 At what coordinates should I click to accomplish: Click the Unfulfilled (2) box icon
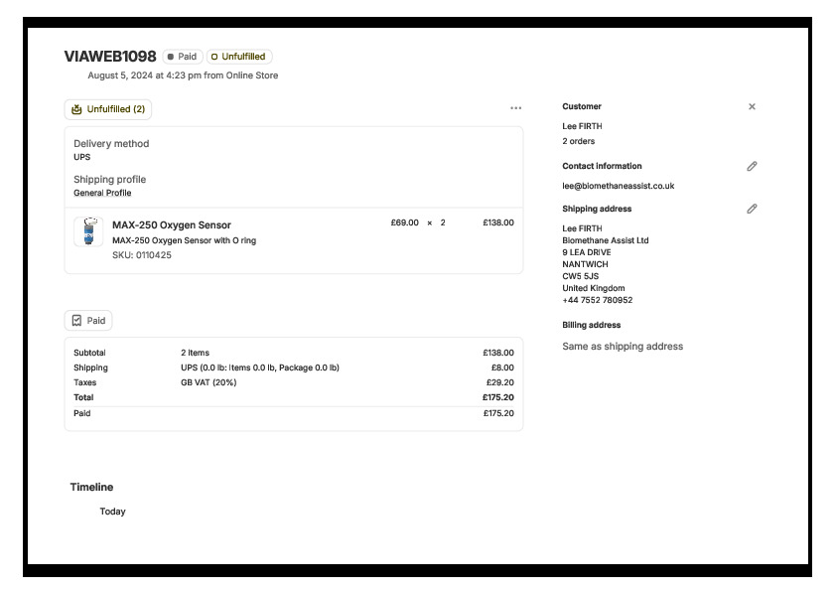tap(76, 109)
